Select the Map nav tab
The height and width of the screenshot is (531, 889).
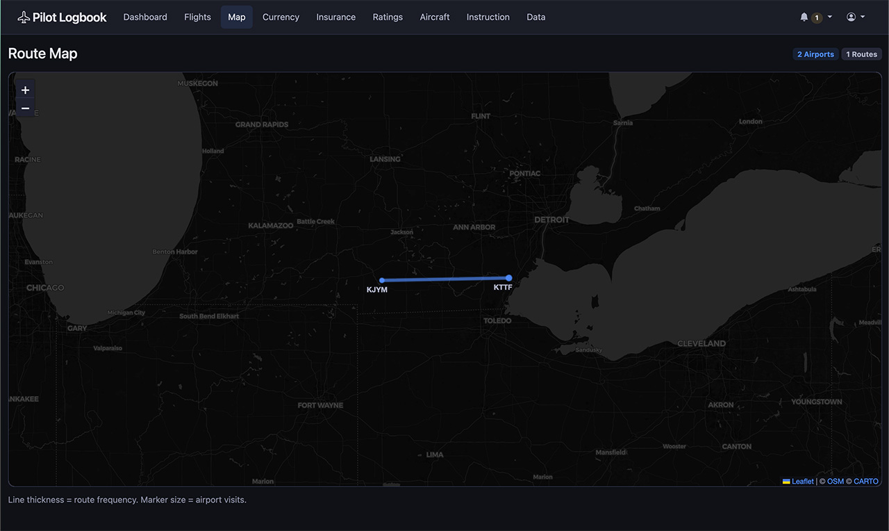237,17
